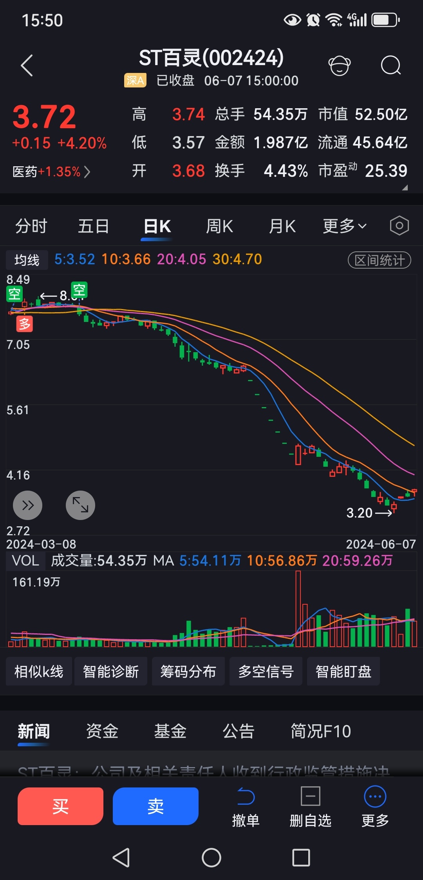
Task: Toggle the VOL indicator label
Action: [25, 560]
